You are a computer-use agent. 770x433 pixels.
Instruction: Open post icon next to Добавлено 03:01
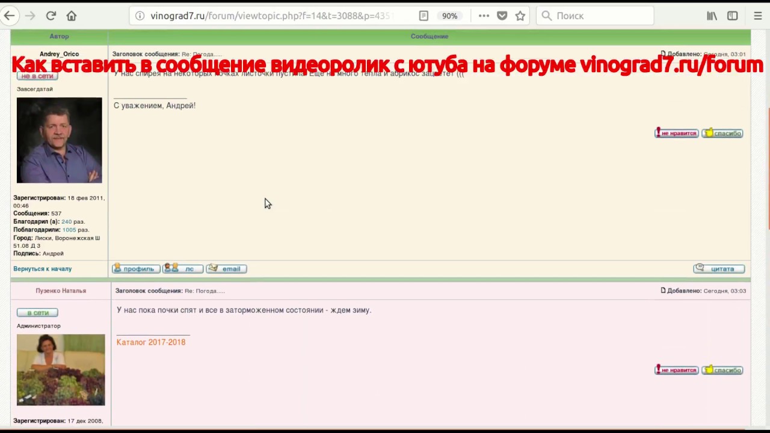(x=663, y=54)
